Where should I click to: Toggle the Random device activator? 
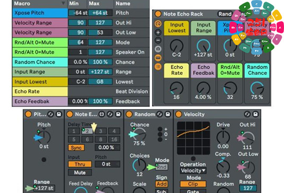coord(129,114)
